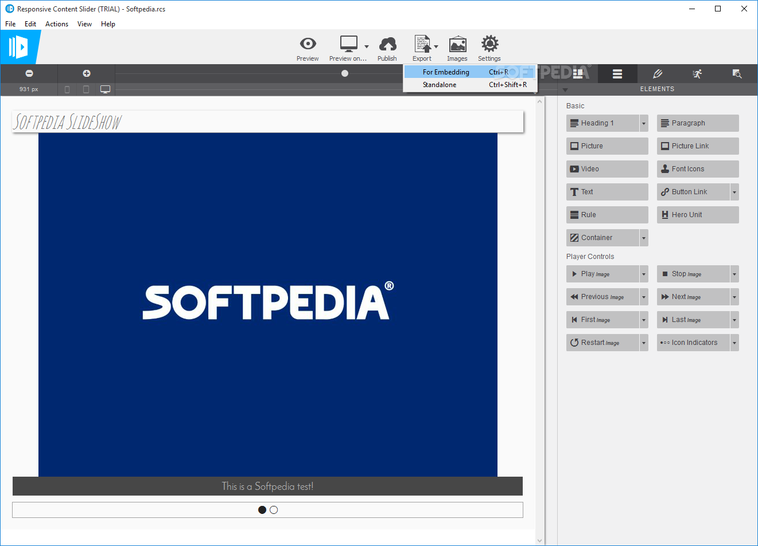Add a Picture Link element
Image resolution: width=758 pixels, height=546 pixels.
pos(698,146)
